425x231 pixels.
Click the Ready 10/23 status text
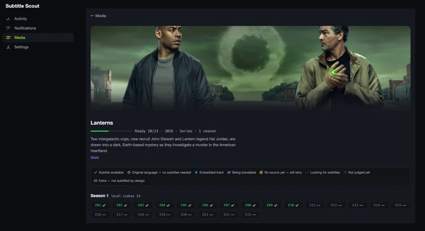pos(147,131)
